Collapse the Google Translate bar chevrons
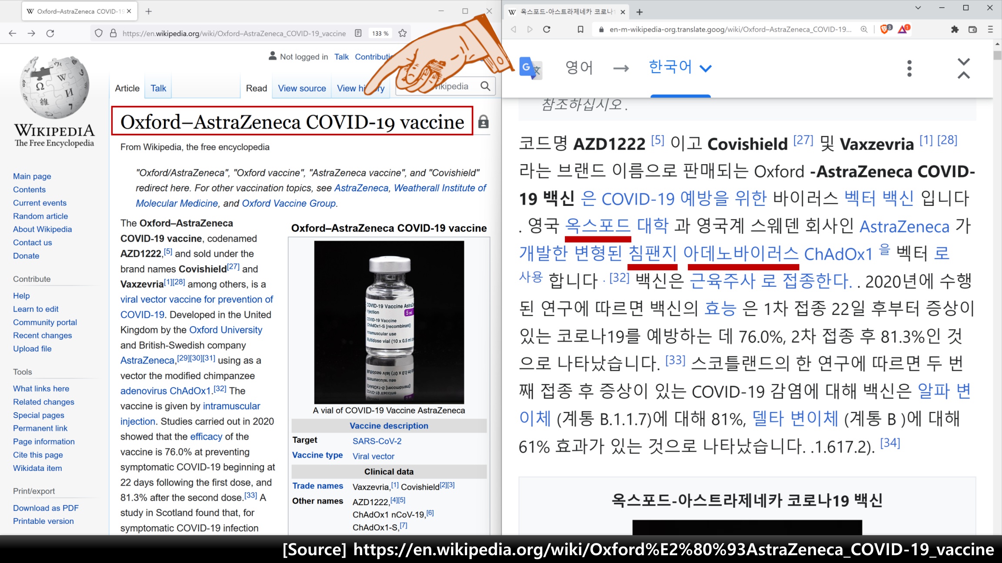Screen dimensions: 1002x563 pos(963,68)
